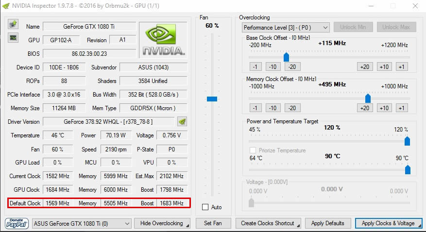The height and width of the screenshot is (232, 426).
Task: Click +20 under Memory Clock Offset
Action: click(365, 108)
